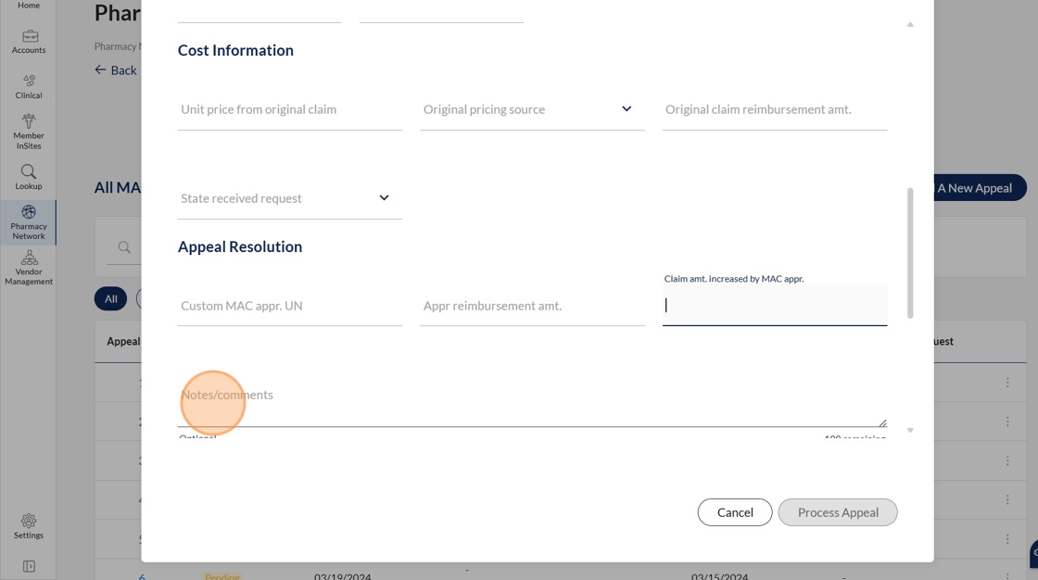Click the modal's vertical scrollbar thumb

coord(910,252)
